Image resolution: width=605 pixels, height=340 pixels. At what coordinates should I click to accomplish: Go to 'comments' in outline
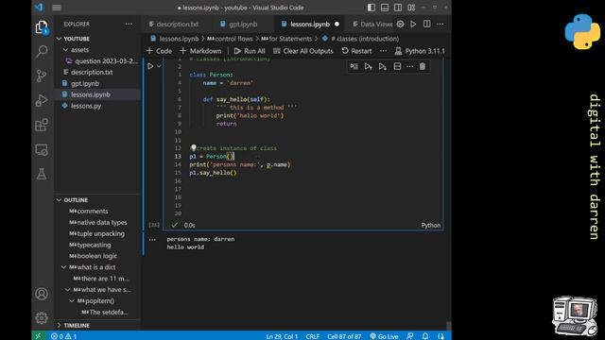[x=93, y=212]
